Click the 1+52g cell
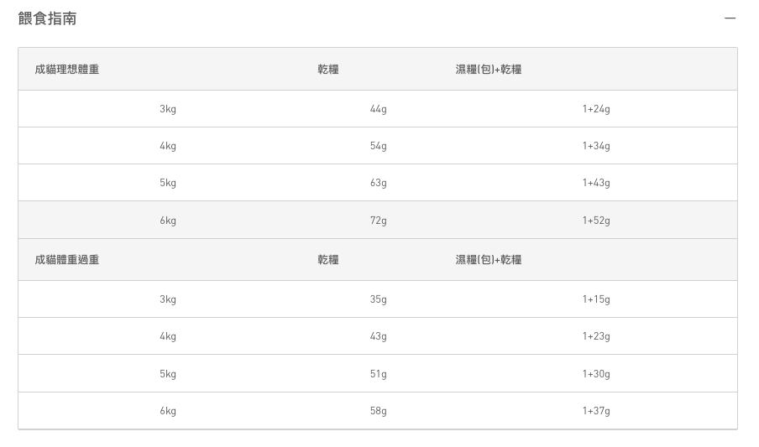 pos(595,221)
